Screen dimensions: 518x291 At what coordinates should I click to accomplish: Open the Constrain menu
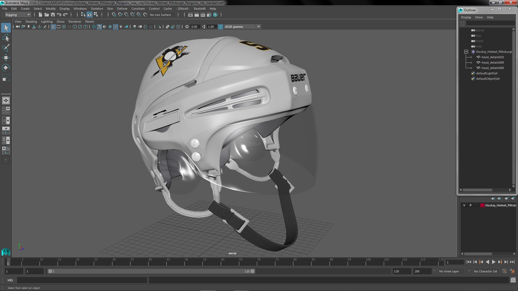pos(138,9)
